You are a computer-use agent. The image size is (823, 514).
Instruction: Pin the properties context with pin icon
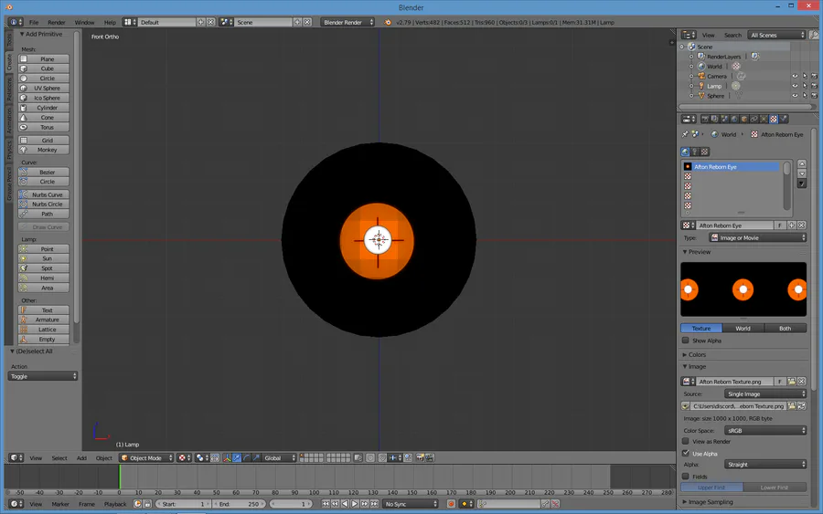pyautogui.click(x=685, y=134)
